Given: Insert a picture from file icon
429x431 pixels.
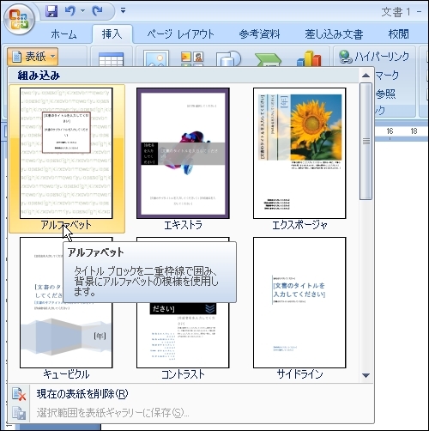Looking at the screenshot, I should tap(156, 58).
